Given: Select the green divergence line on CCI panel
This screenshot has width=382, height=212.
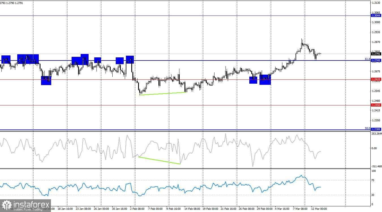Looking at the screenshot, I should click(x=159, y=160).
